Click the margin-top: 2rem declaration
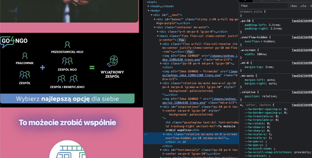Viewport: 312px width, 158px height. (x=259, y=67)
